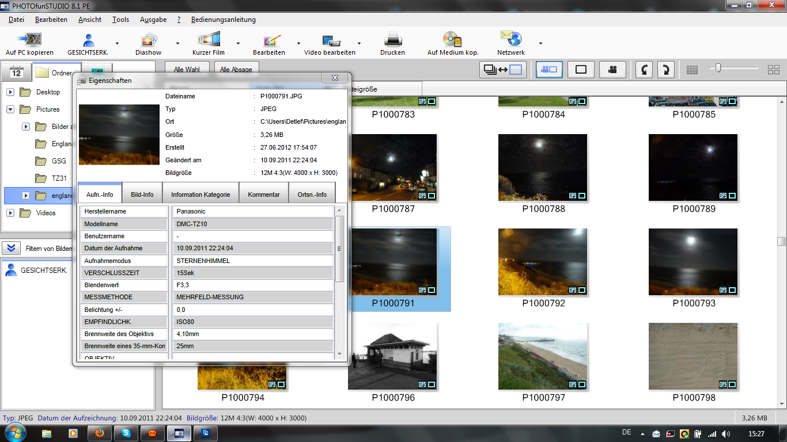
Task: Click Auf Medium kop. disc icon
Action: click(453, 39)
